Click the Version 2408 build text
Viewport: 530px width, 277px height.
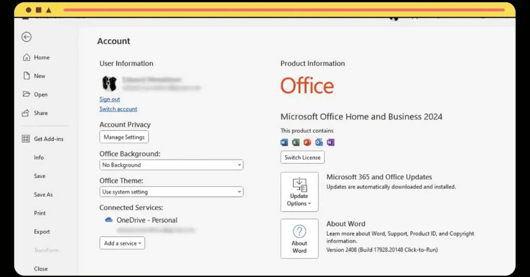[382, 250]
